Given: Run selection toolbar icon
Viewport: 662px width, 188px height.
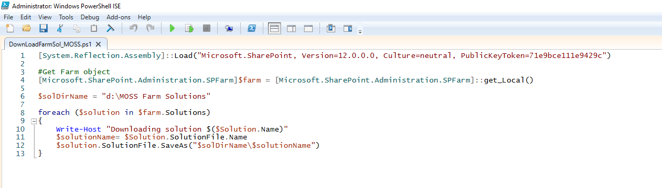Looking at the screenshot, I should coord(189,28).
